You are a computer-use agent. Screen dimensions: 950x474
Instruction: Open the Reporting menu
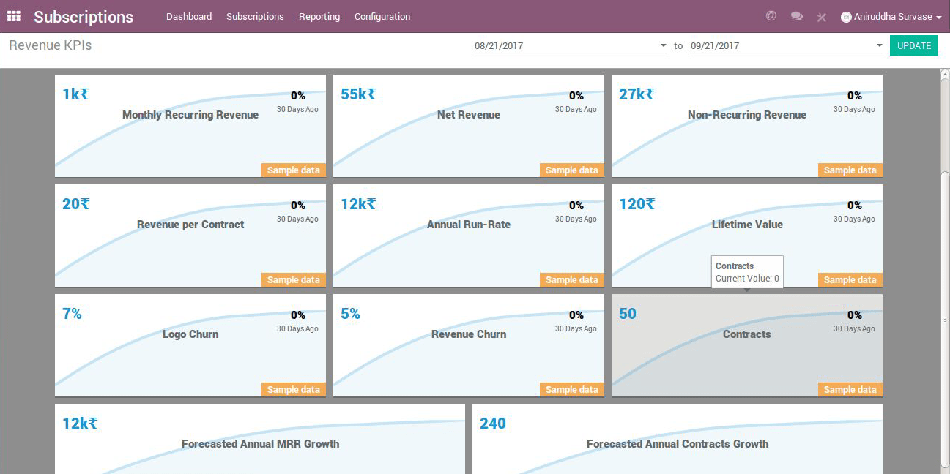click(319, 17)
